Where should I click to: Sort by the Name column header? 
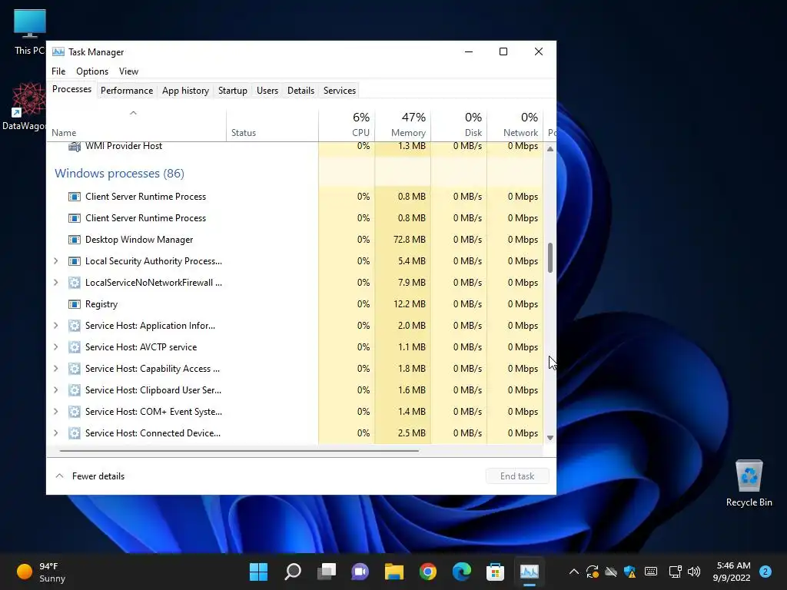(137, 125)
